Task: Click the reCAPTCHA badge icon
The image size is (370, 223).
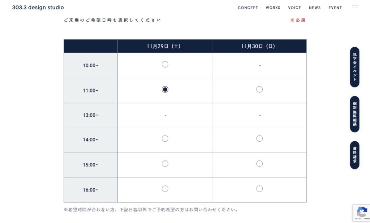Action: [x=362, y=213]
